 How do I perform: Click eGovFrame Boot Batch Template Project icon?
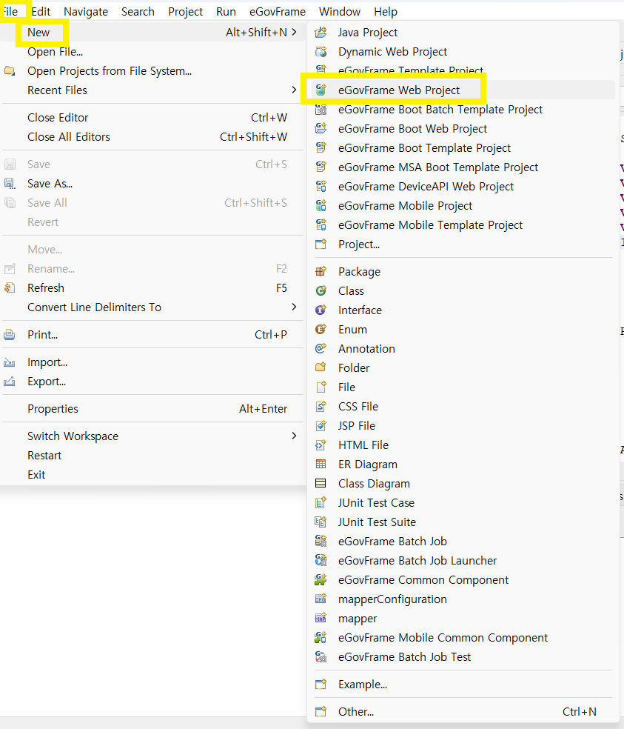(x=321, y=109)
